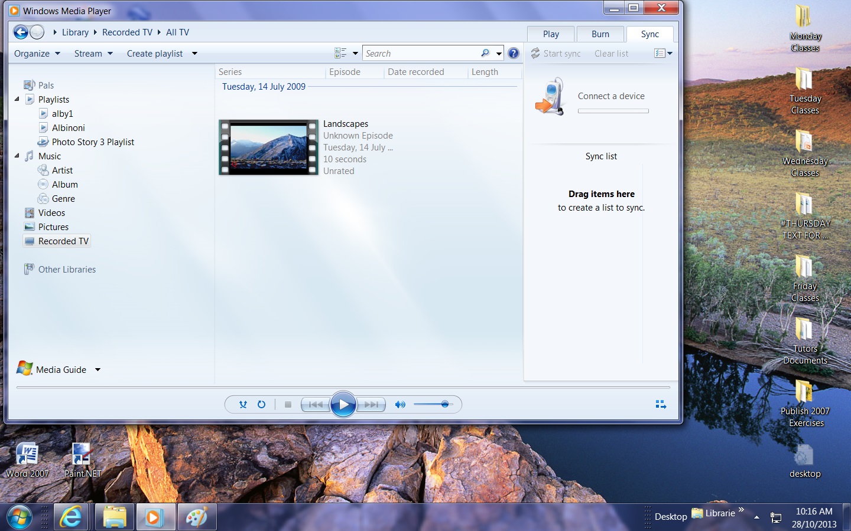Viewport: 851px width, 531px height.
Task: Toggle repeat mode button
Action: tap(261, 405)
